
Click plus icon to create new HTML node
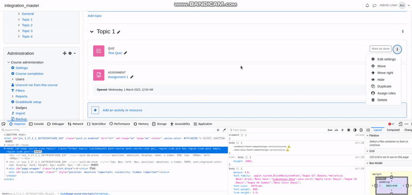218,130
